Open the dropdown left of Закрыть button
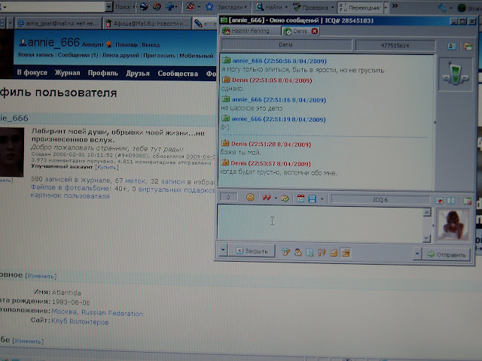This screenshot has width=482, height=361. pyautogui.click(x=223, y=250)
